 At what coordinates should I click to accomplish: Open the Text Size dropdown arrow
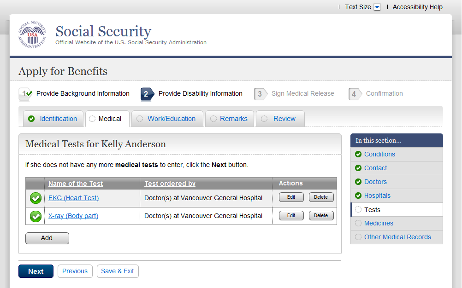pos(377,7)
